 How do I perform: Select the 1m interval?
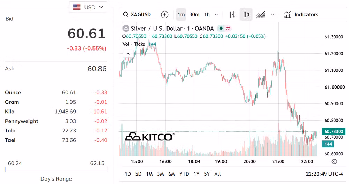point(181,15)
